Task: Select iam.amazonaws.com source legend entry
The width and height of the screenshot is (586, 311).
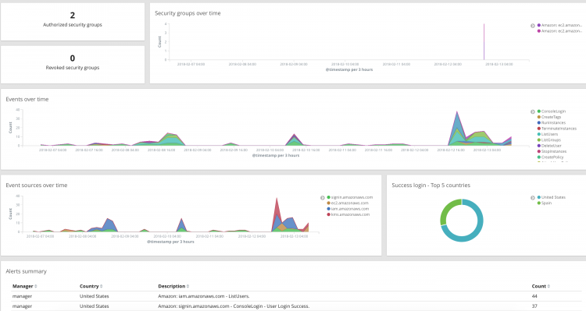Action: click(348, 209)
